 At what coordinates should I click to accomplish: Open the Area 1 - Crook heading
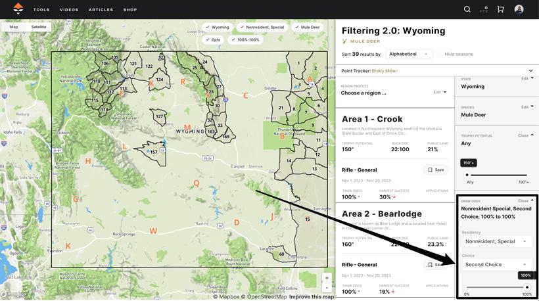372,119
